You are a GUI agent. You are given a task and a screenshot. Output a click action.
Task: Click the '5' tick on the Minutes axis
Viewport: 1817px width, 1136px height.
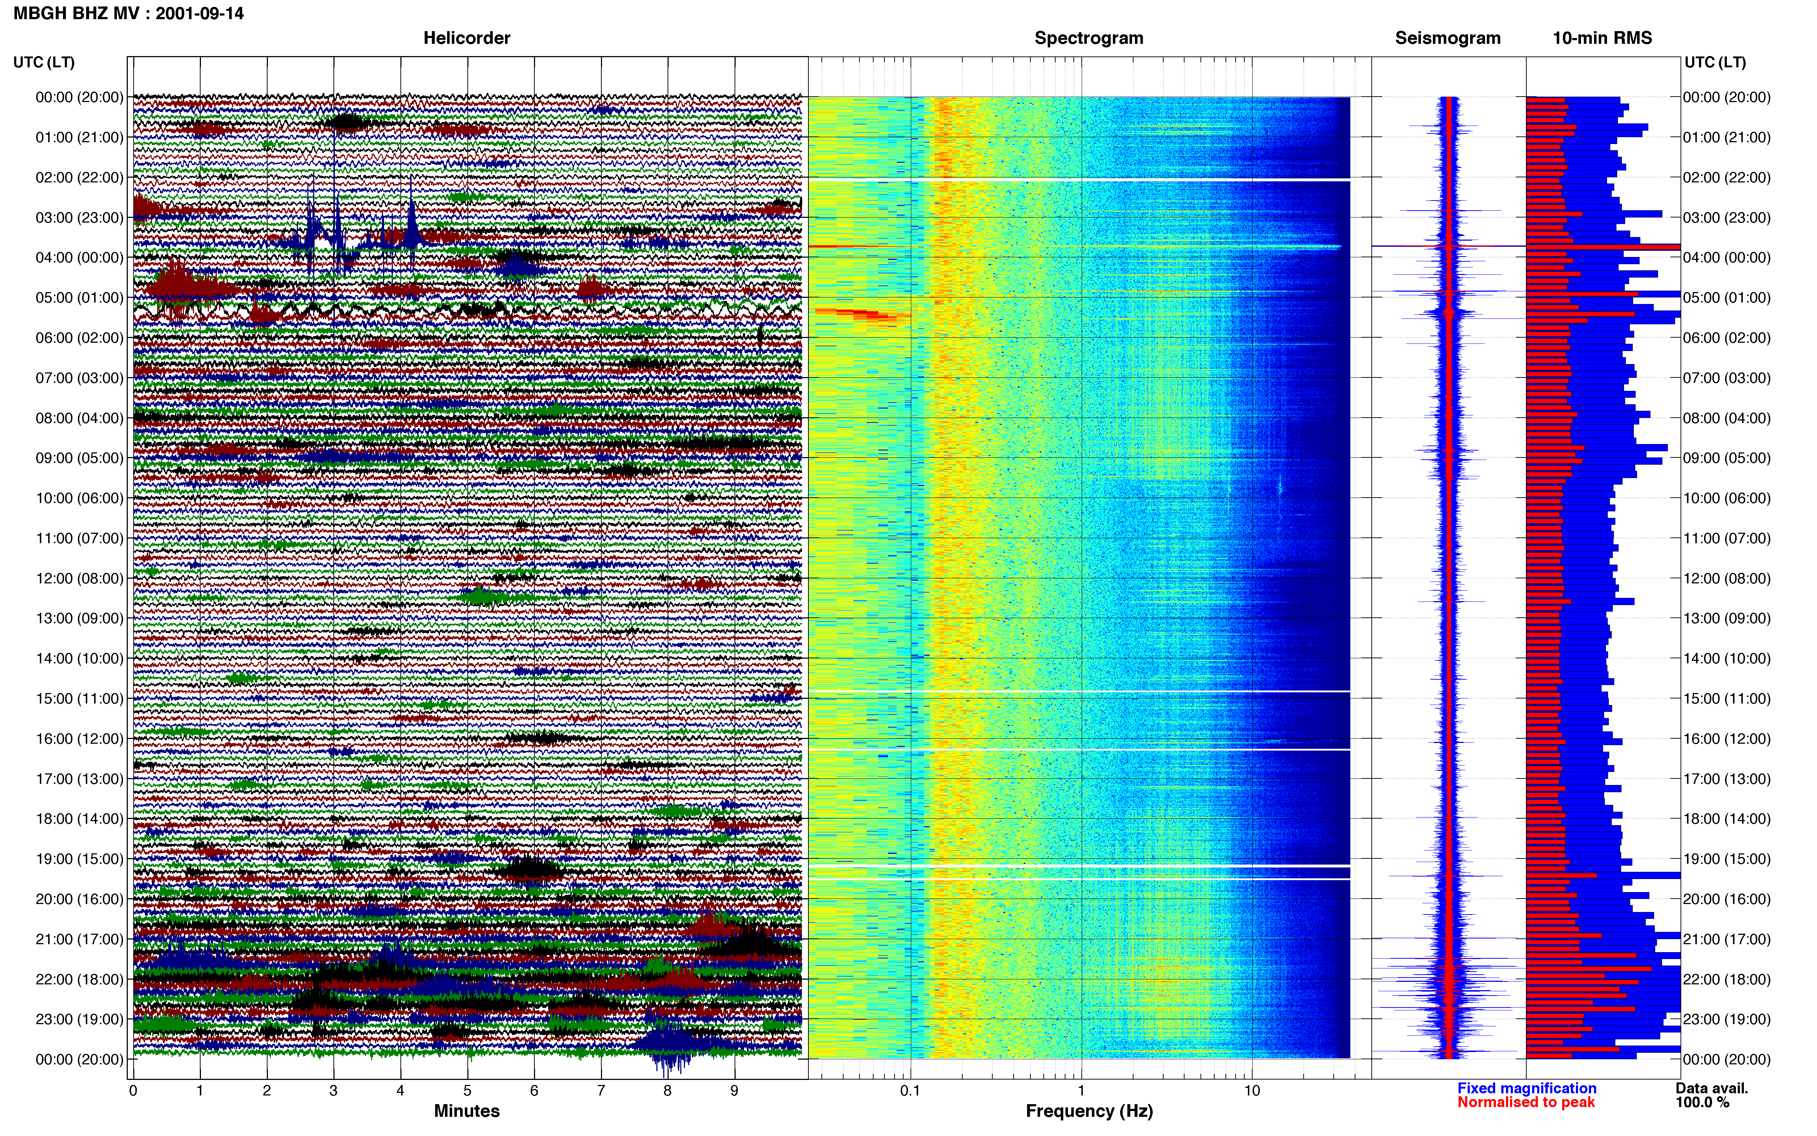467,1091
